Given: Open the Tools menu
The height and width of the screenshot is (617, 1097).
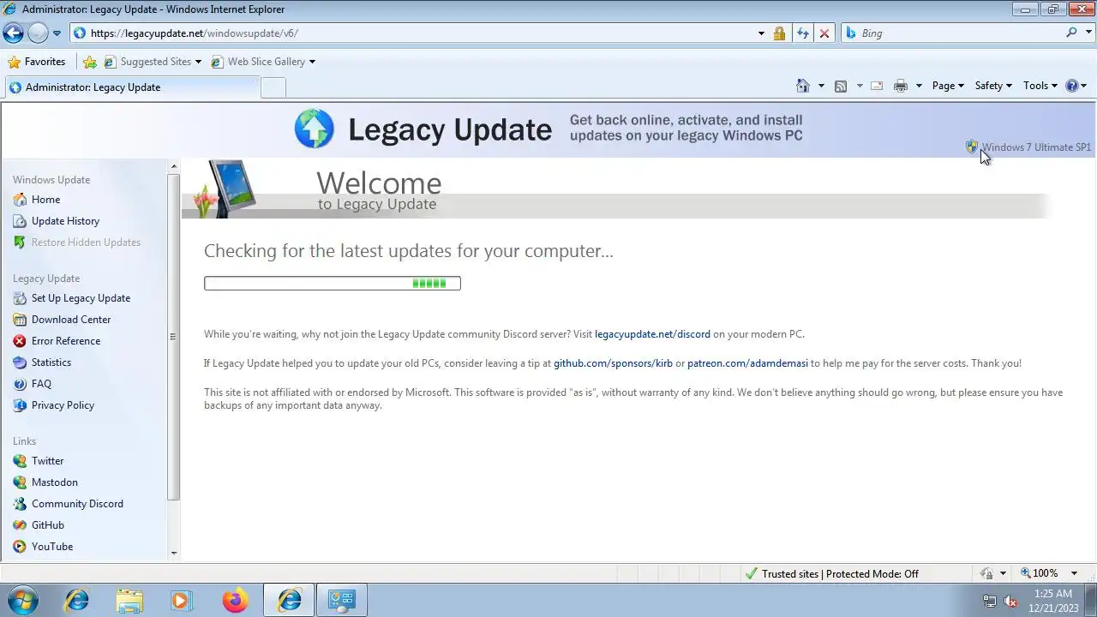Looking at the screenshot, I should (1040, 86).
